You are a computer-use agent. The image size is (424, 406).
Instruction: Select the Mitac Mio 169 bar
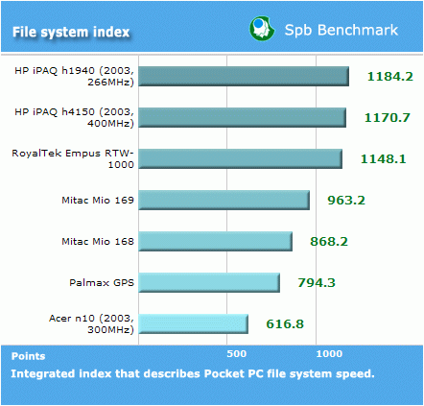pos(224,200)
